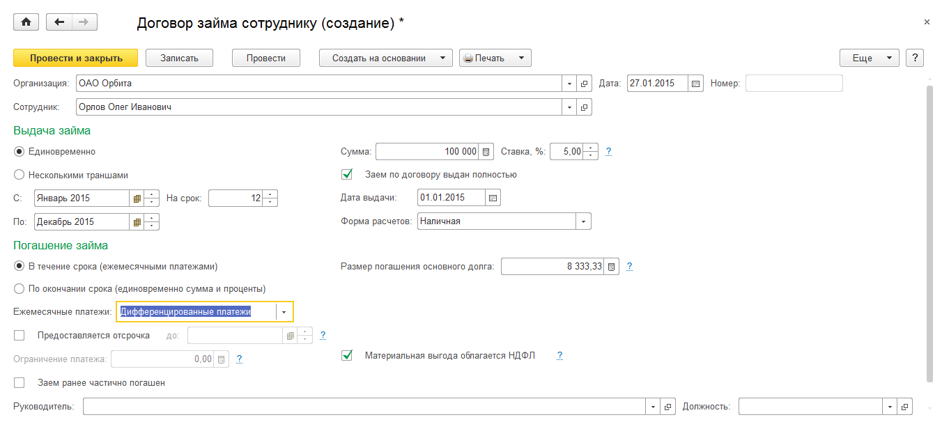Click the help question mark button
The height and width of the screenshot is (422, 942).
[x=915, y=58]
